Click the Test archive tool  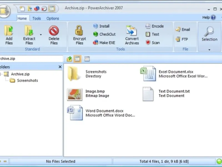(x=152, y=34)
